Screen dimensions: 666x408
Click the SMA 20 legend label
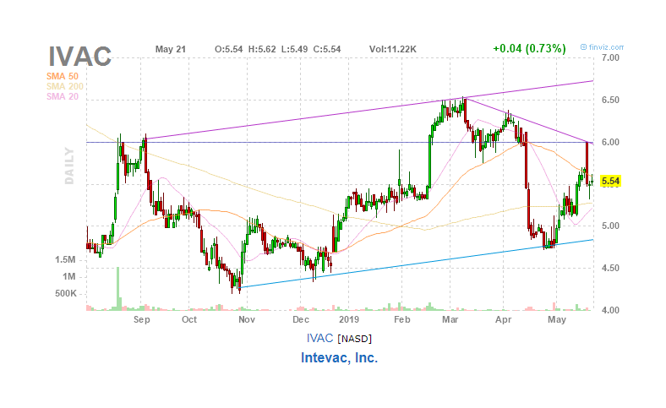point(63,96)
